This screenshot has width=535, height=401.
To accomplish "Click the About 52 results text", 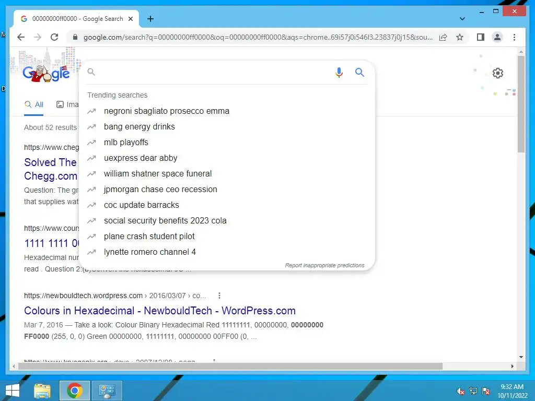I will 51,127.
